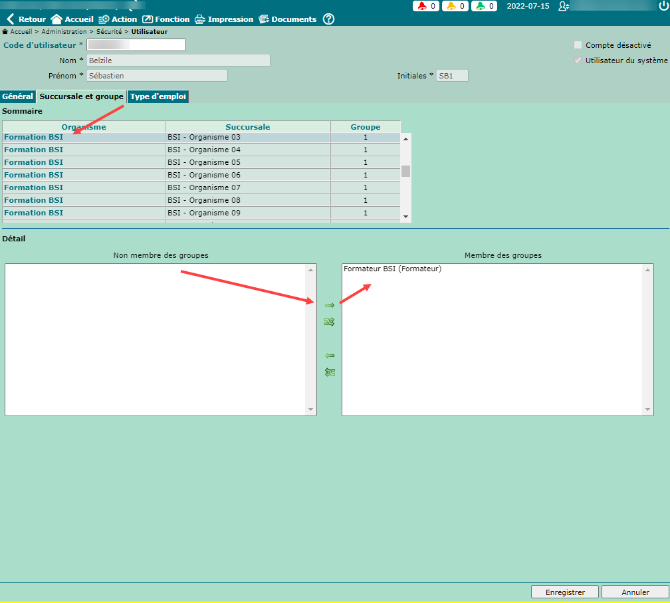Click the Code d'utilisateur input field
Viewport: 670px width, 603px height.
point(136,45)
